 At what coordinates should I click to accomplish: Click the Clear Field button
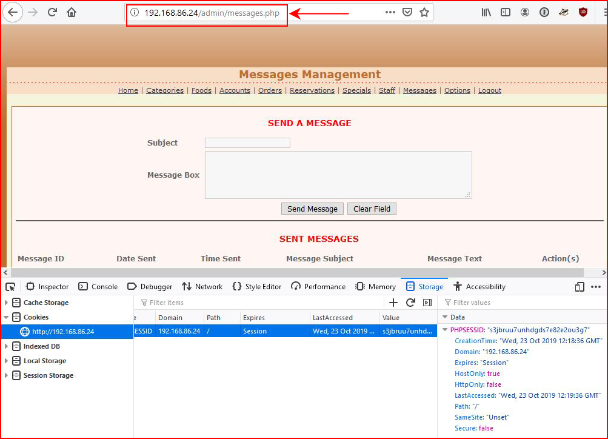coord(372,209)
